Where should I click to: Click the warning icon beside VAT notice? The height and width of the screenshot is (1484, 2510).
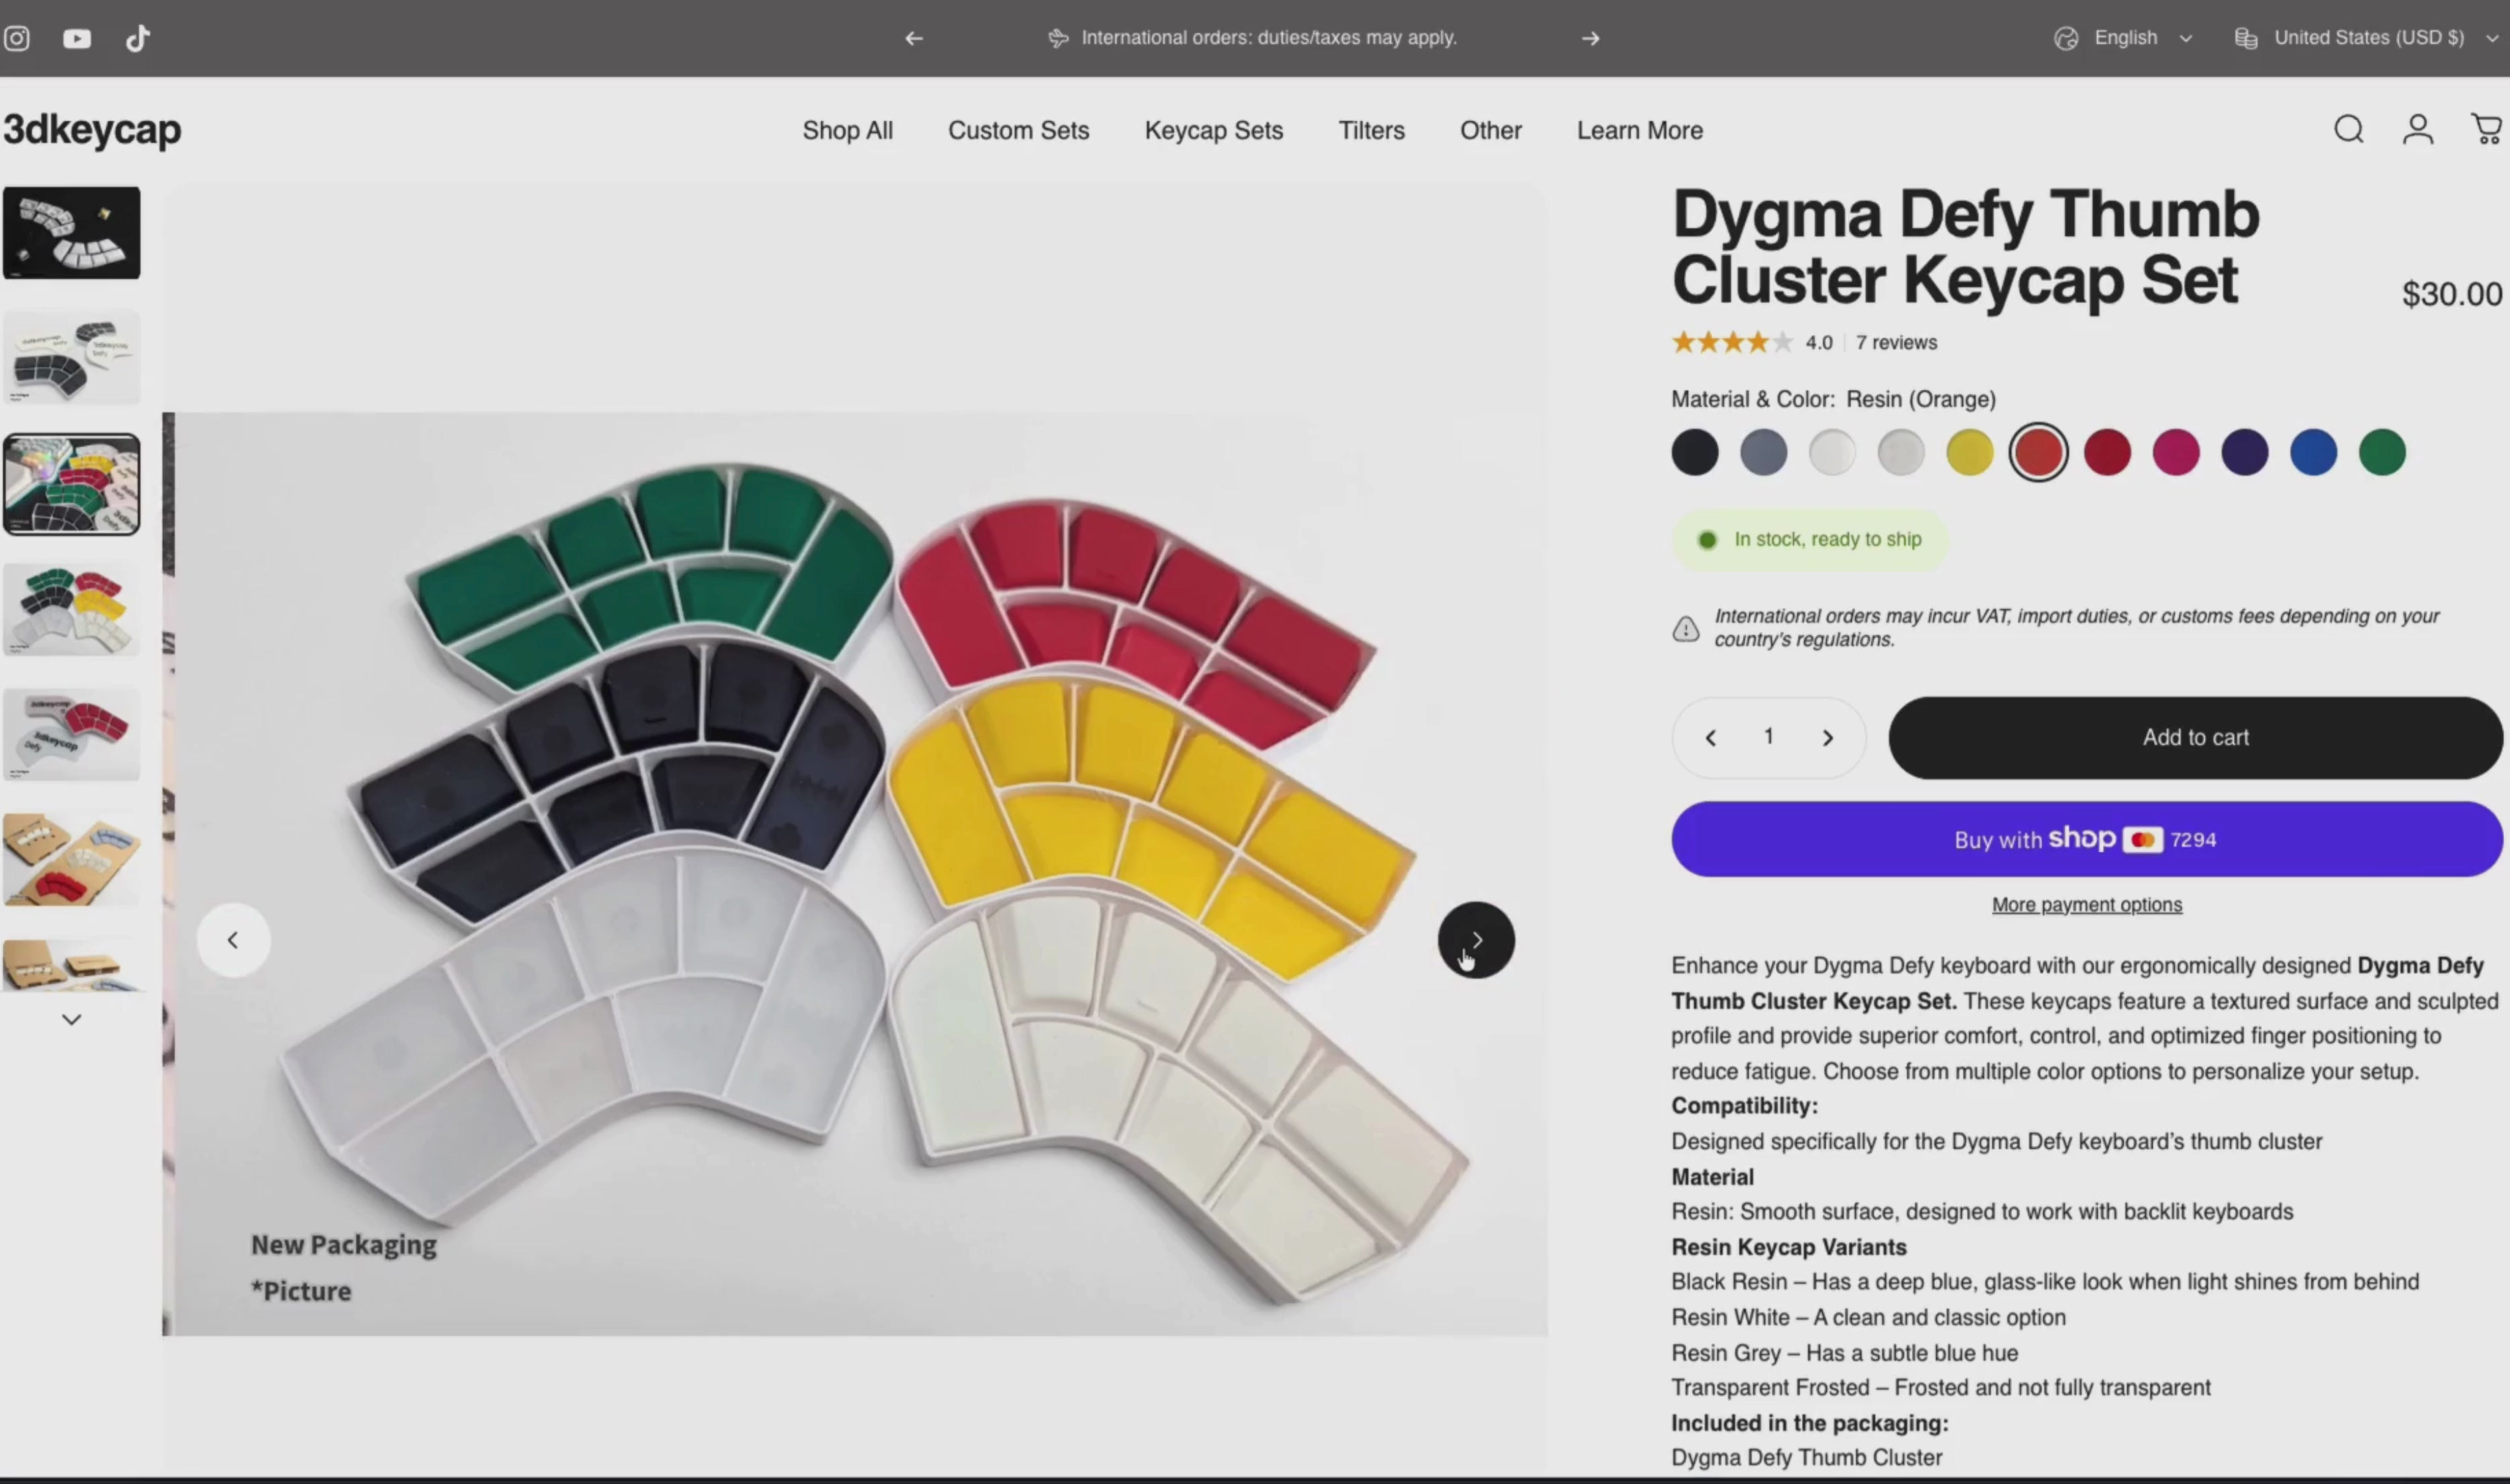1686,628
